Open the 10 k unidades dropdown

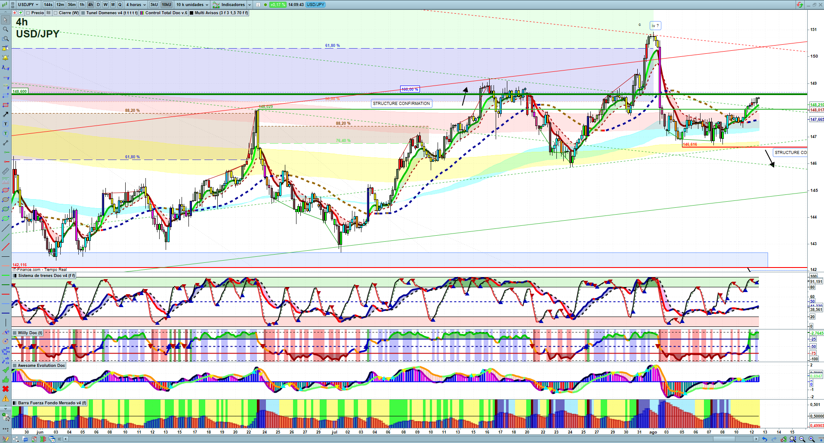(192, 5)
